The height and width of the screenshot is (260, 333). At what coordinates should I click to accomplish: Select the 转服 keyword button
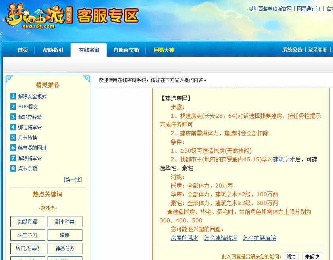click(65, 235)
